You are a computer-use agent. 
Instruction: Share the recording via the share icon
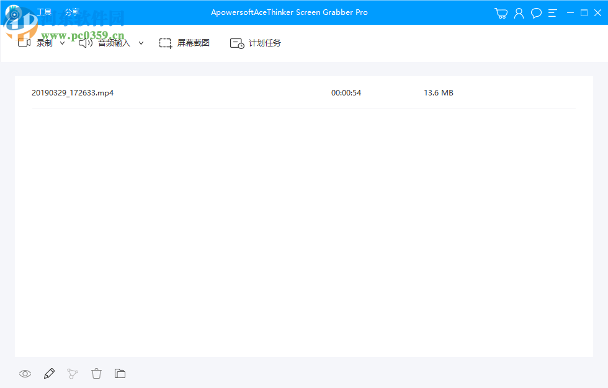click(x=73, y=373)
